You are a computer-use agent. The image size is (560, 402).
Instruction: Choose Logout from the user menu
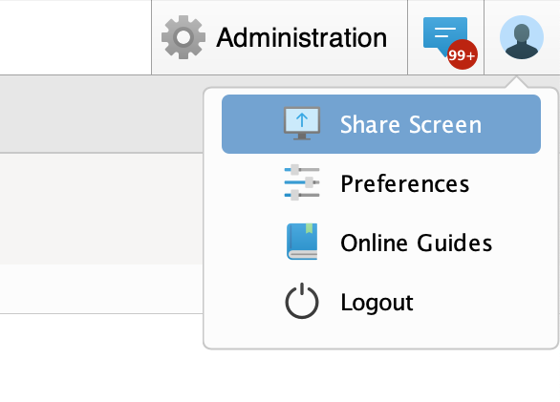tap(381, 302)
